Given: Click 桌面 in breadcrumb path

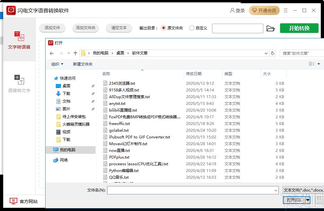Looking at the screenshot, I should point(120,53).
